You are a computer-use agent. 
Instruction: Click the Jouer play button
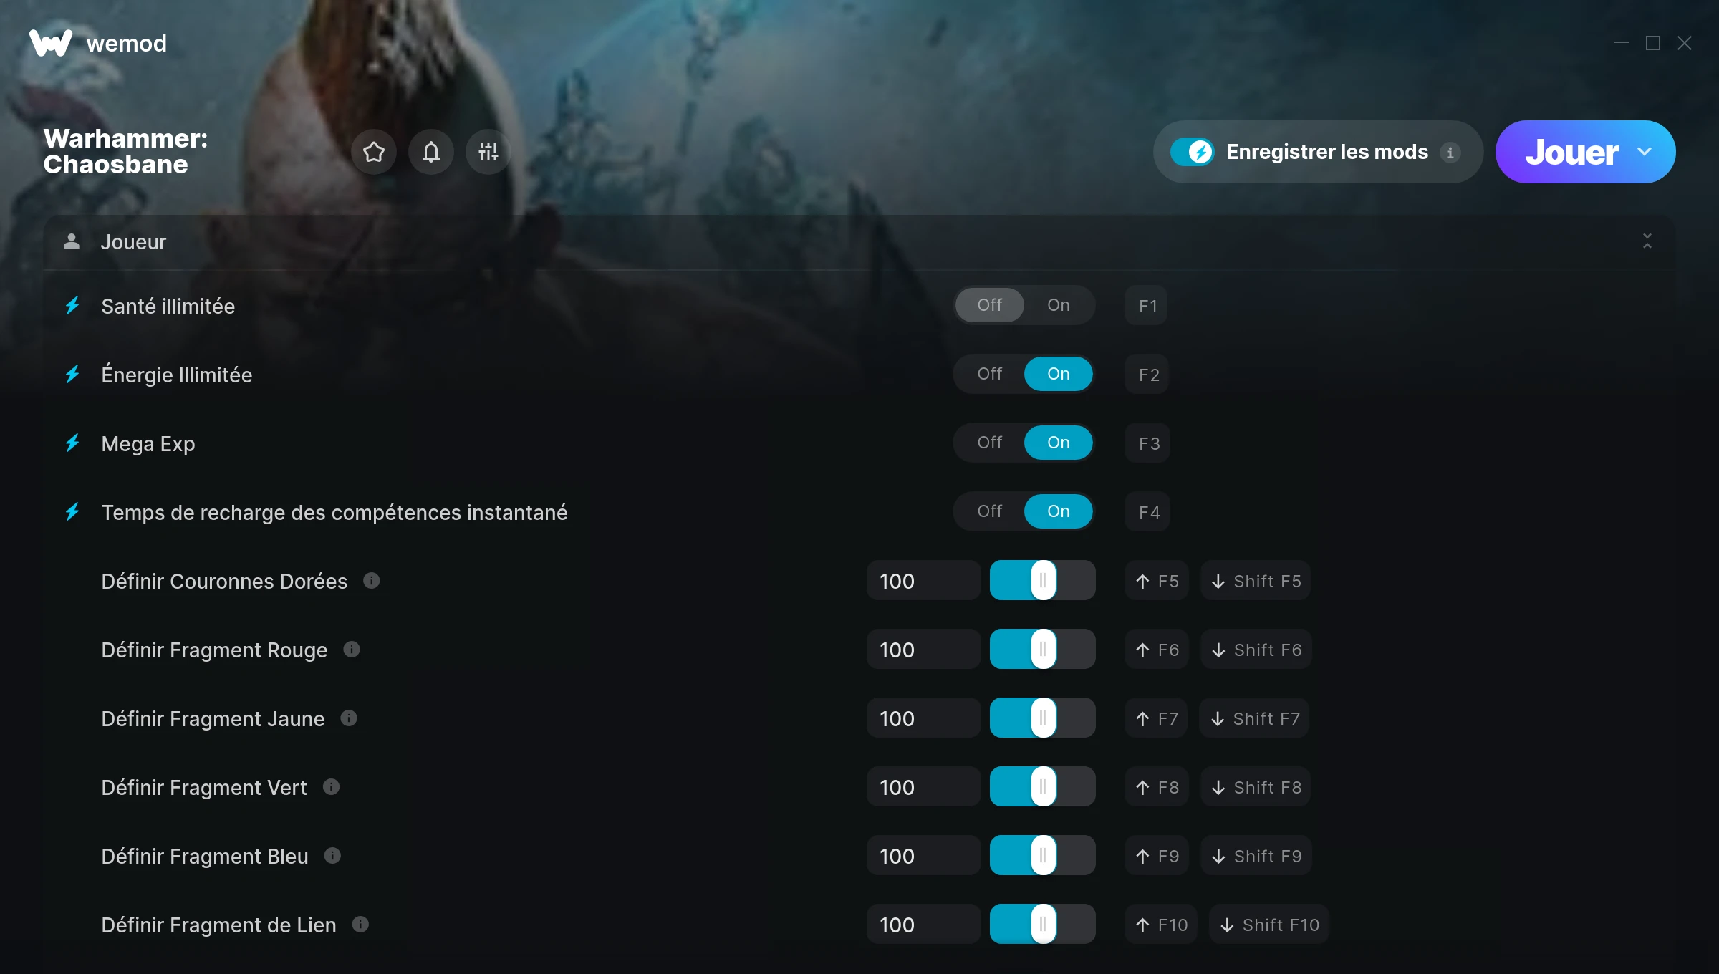tap(1571, 152)
